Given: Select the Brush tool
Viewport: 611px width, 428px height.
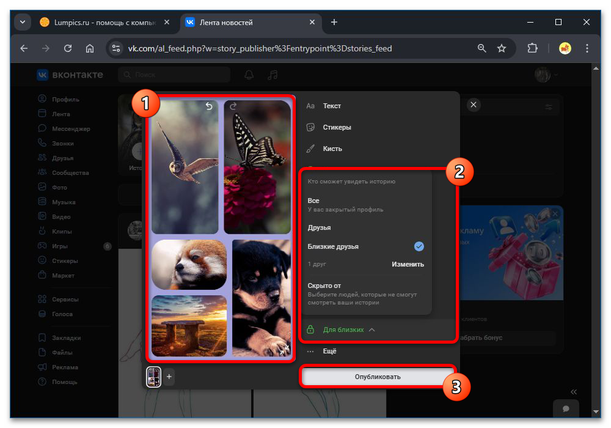Looking at the screenshot, I should click(x=332, y=149).
